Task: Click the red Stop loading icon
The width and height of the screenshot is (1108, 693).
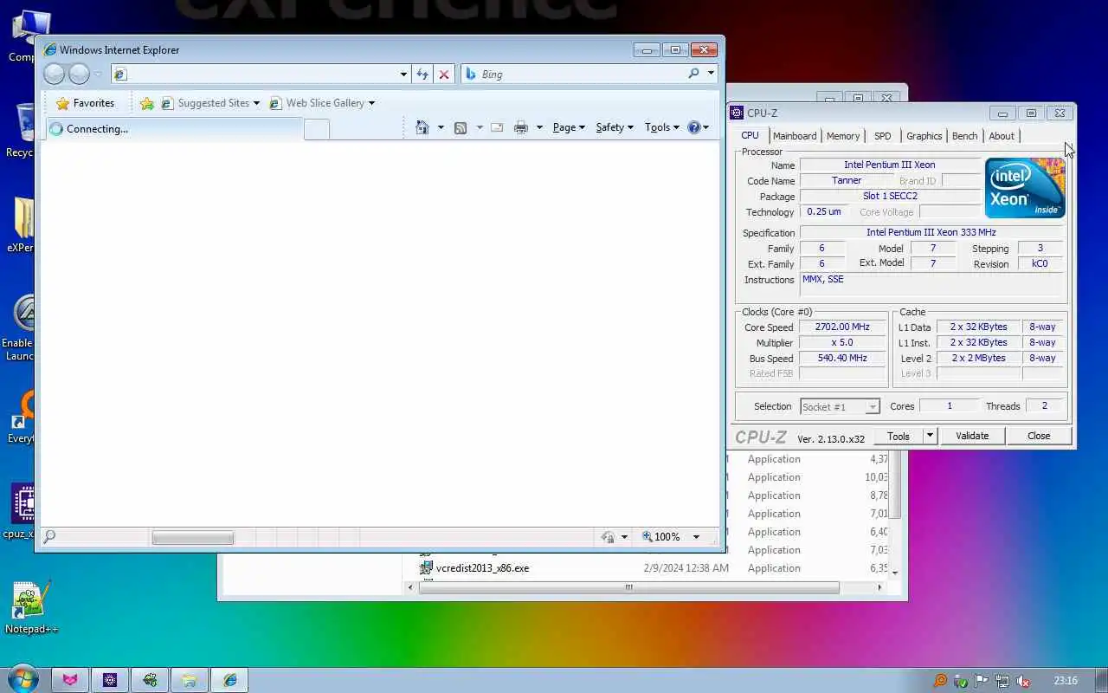Action: point(444,74)
